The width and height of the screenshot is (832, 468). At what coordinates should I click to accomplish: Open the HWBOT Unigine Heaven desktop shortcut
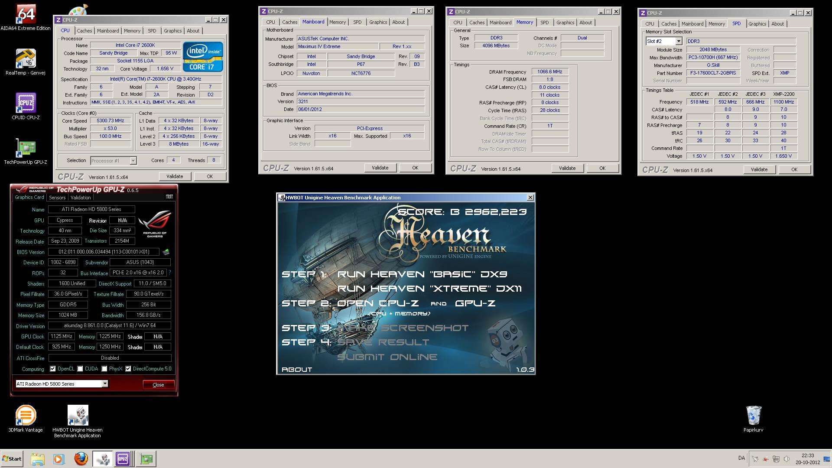[78, 421]
